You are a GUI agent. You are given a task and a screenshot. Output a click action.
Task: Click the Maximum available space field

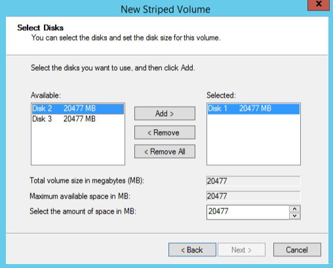[254, 196]
